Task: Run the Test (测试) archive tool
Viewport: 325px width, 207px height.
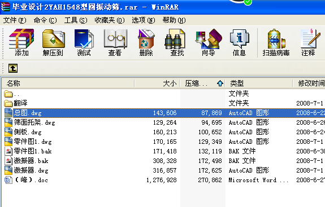Action: point(84,39)
